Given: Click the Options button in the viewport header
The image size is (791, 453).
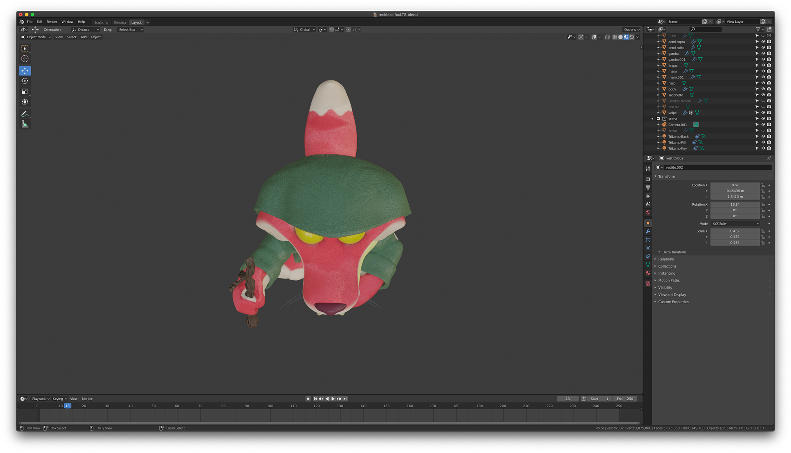Looking at the screenshot, I should [631, 30].
